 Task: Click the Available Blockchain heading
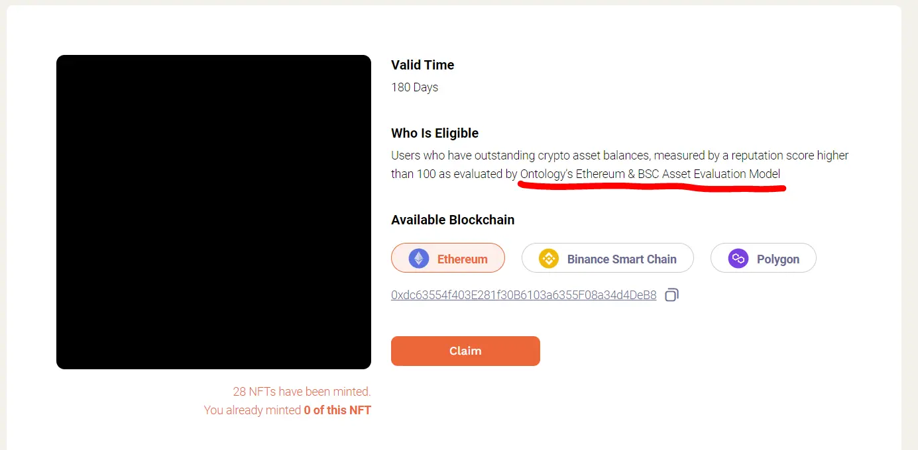(x=453, y=220)
